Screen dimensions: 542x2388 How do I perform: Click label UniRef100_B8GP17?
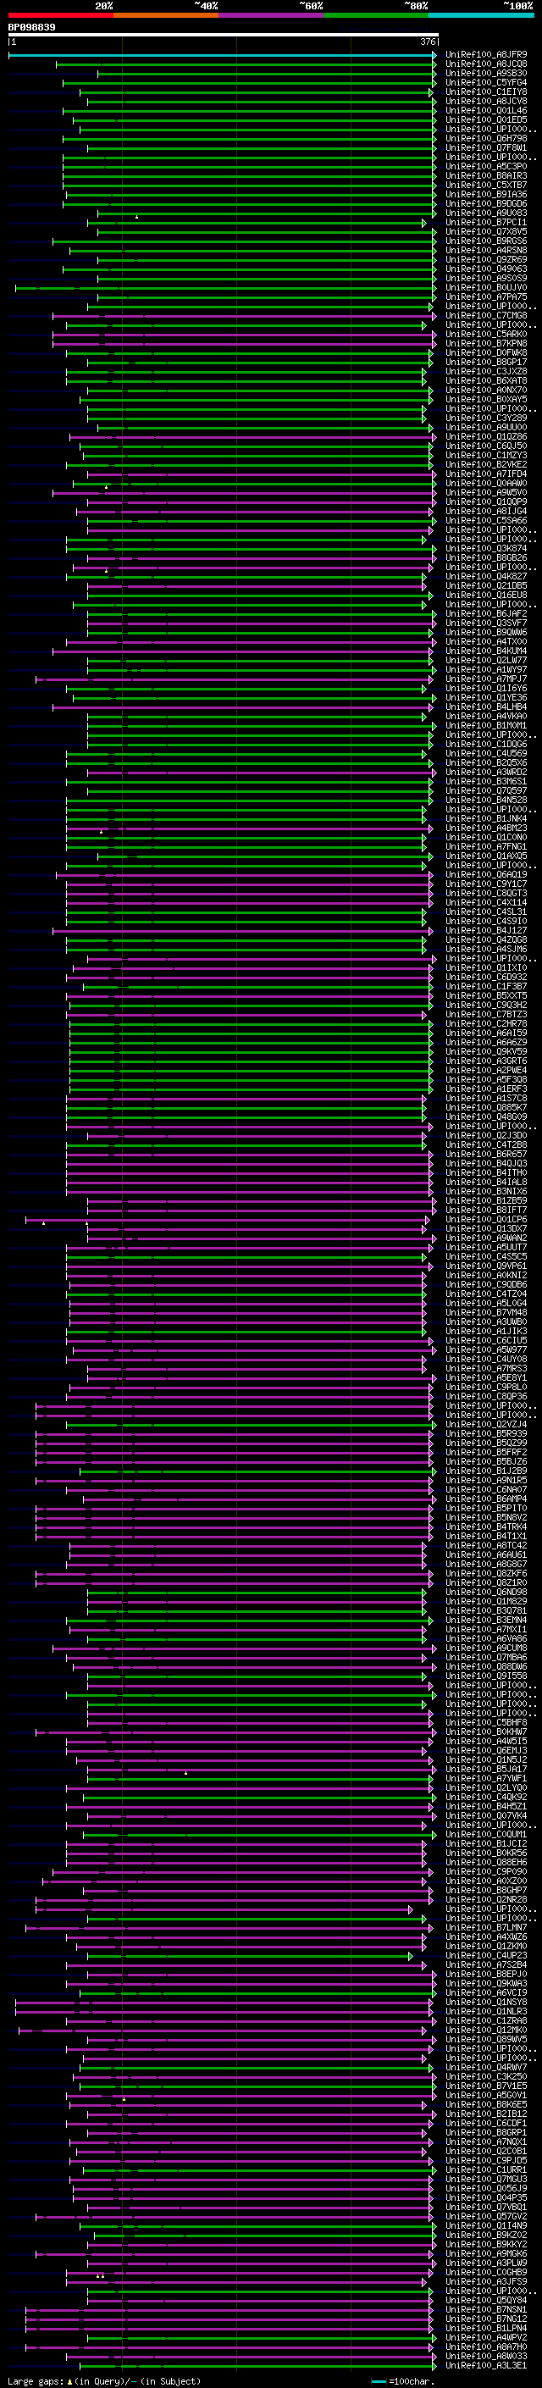486,363
